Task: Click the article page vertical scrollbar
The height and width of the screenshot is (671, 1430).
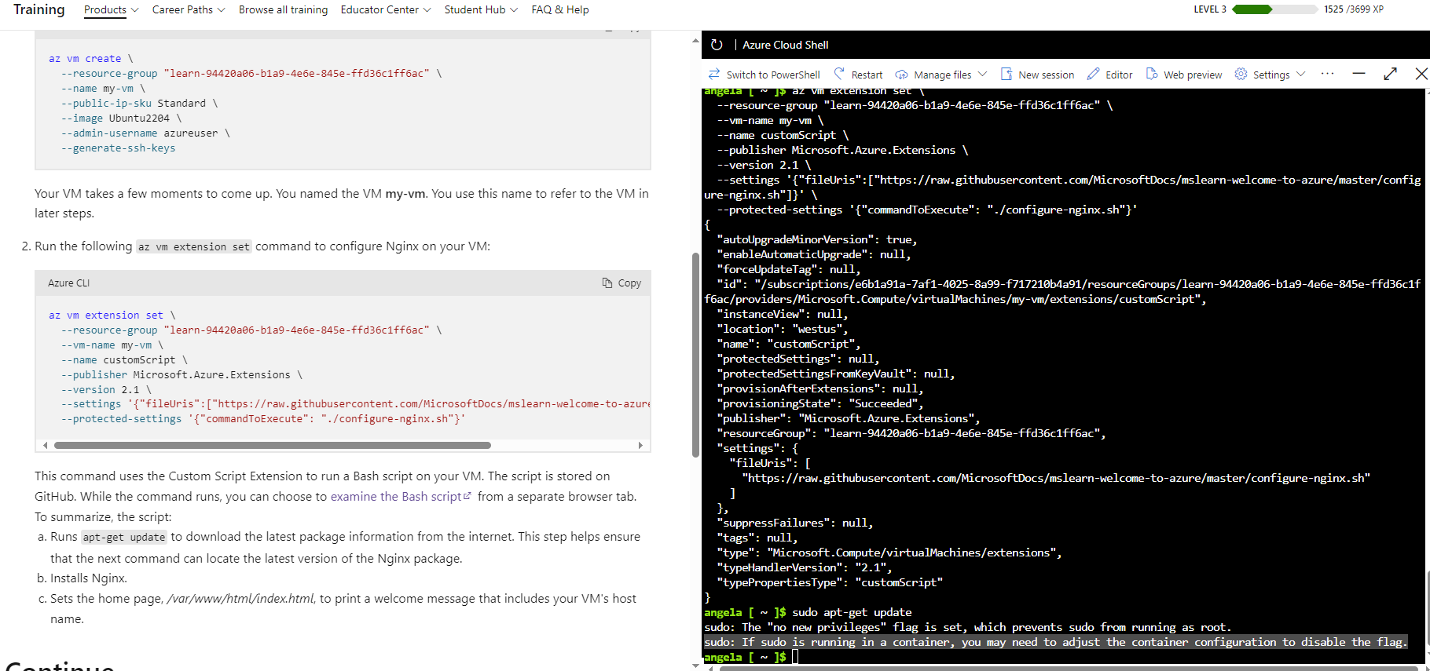Action: coord(695,355)
